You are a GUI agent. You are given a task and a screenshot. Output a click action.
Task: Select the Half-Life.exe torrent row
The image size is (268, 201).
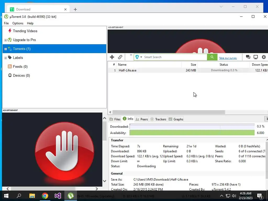tap(188, 70)
